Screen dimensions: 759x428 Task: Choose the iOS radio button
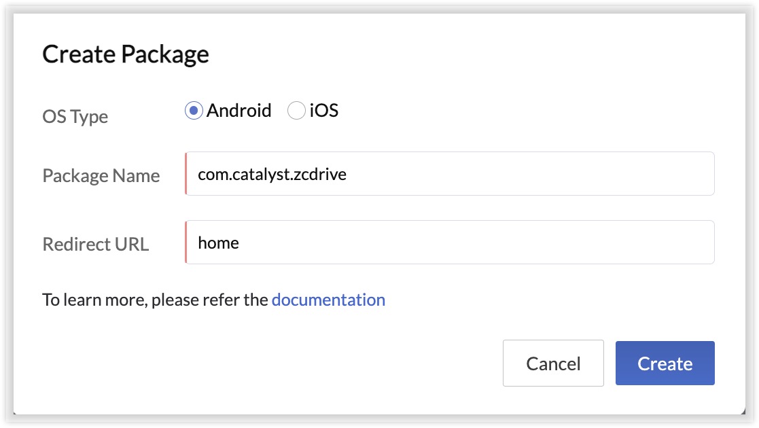coord(296,111)
